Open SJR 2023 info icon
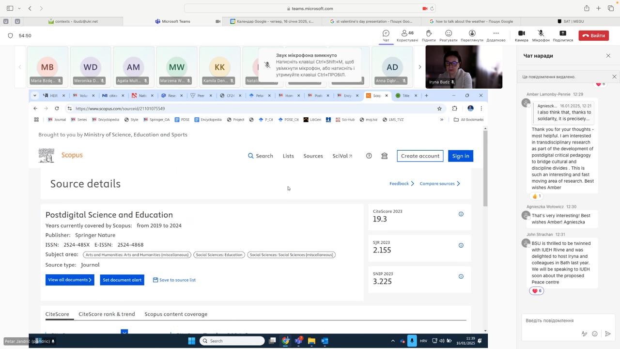Viewport: 620px width, 349px height. click(x=461, y=245)
